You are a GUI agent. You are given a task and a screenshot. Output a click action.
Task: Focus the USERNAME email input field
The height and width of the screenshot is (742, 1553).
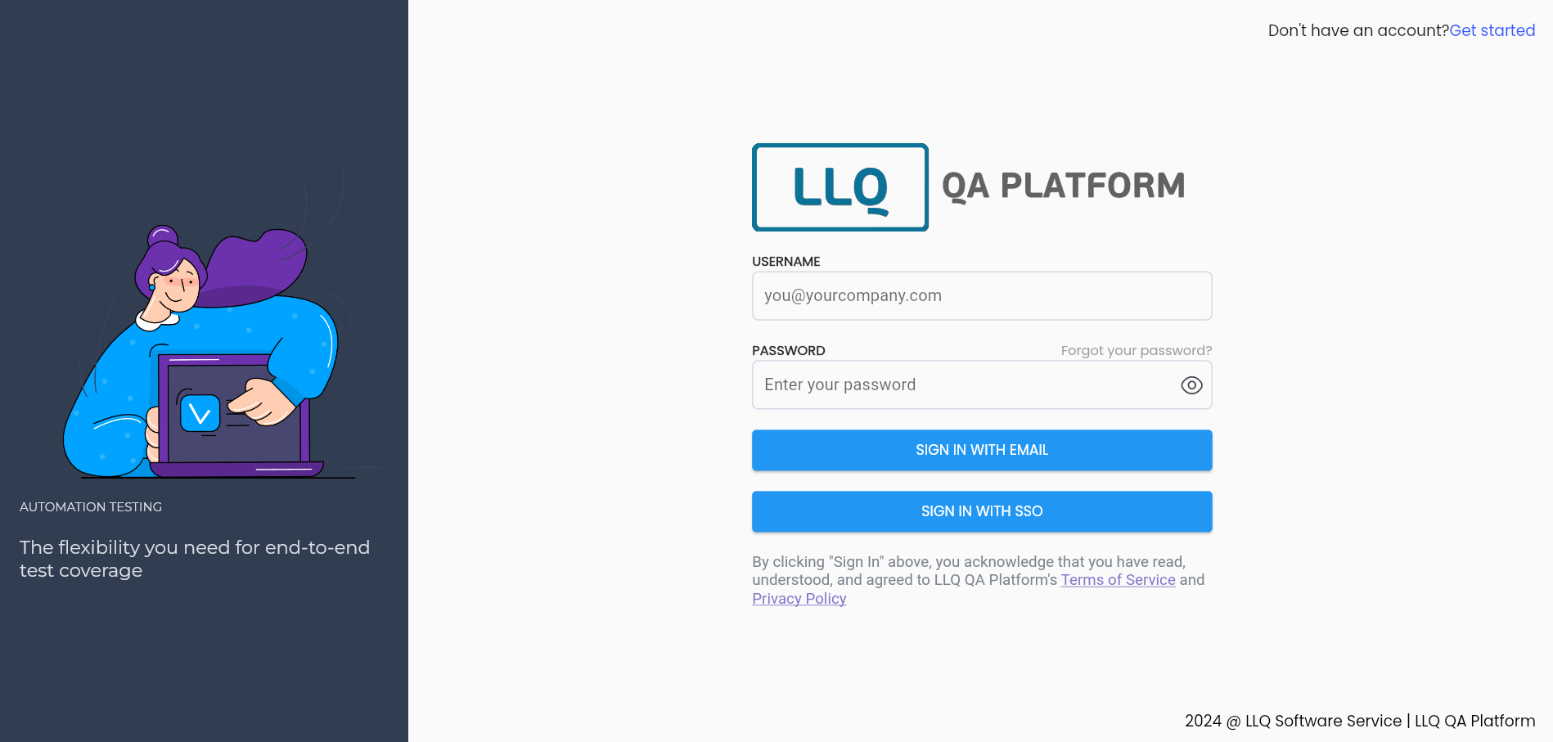(982, 296)
